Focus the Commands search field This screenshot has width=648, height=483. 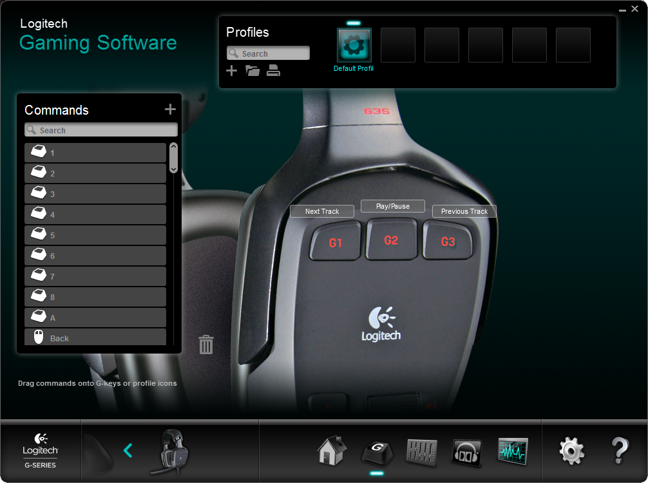[101, 129]
